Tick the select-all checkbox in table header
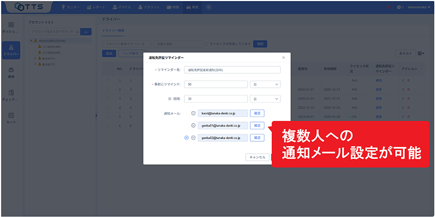This screenshot has height=217, width=435. click(108, 68)
